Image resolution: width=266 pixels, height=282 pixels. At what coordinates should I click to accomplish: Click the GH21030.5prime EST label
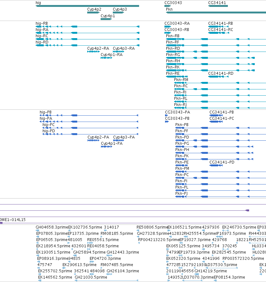[x=91, y=277]
